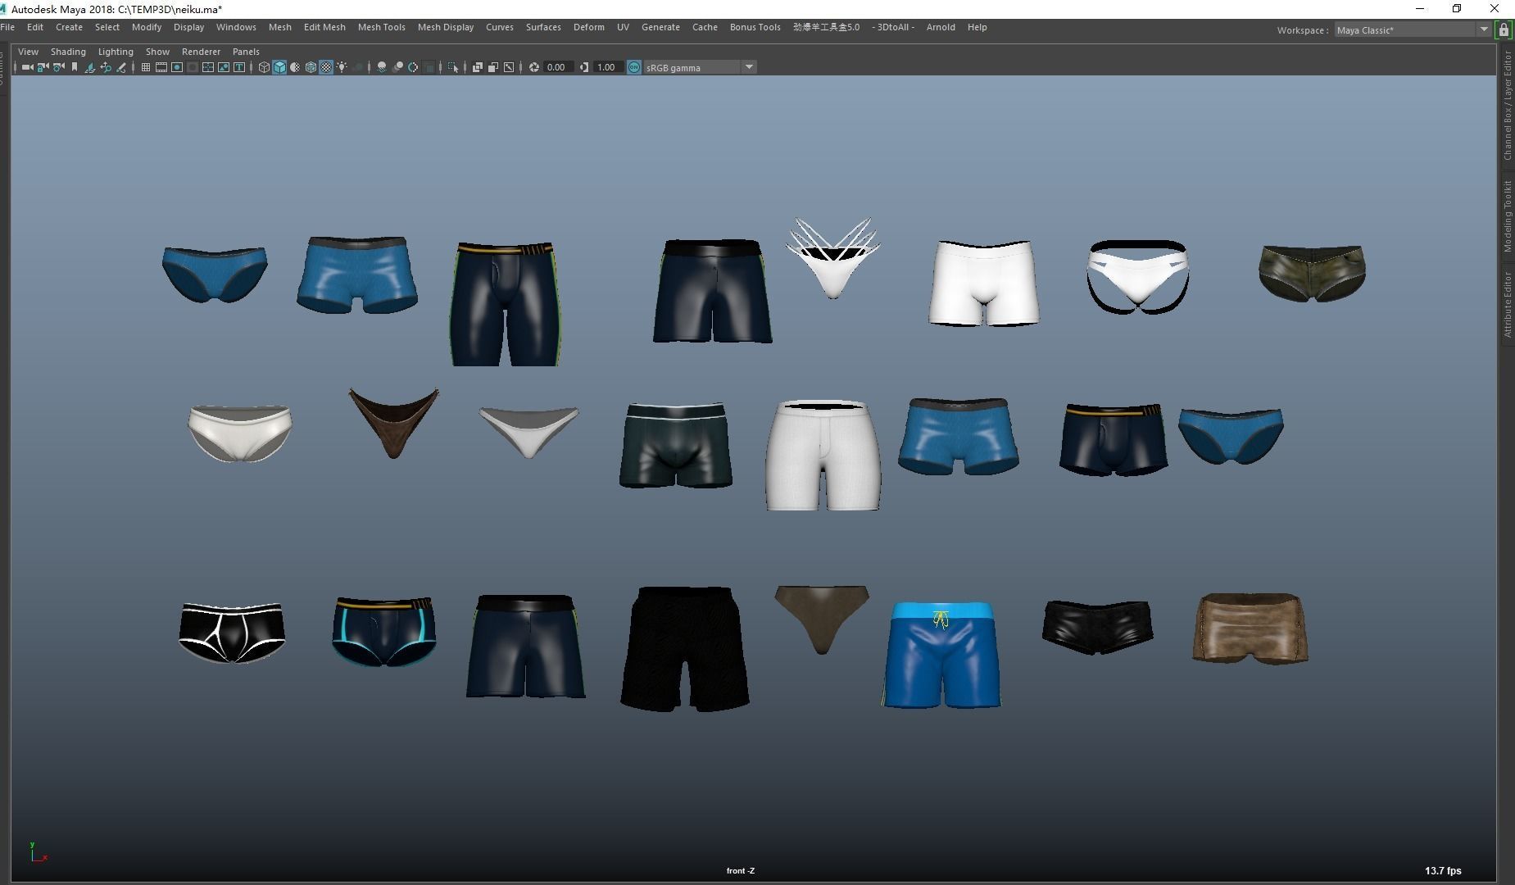Open the panel Shading menu

pyautogui.click(x=68, y=52)
